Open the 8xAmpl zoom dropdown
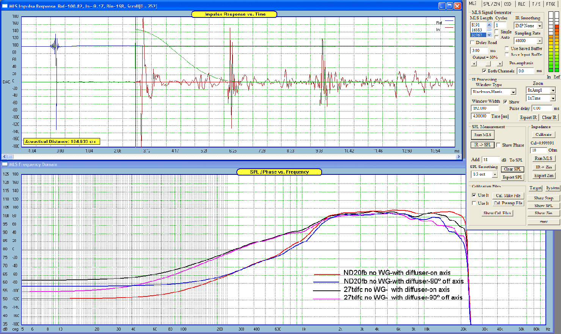 tap(553, 90)
